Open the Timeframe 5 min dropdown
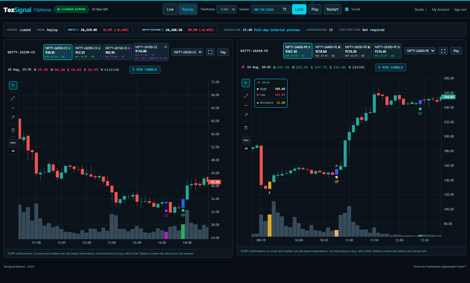 click(227, 9)
